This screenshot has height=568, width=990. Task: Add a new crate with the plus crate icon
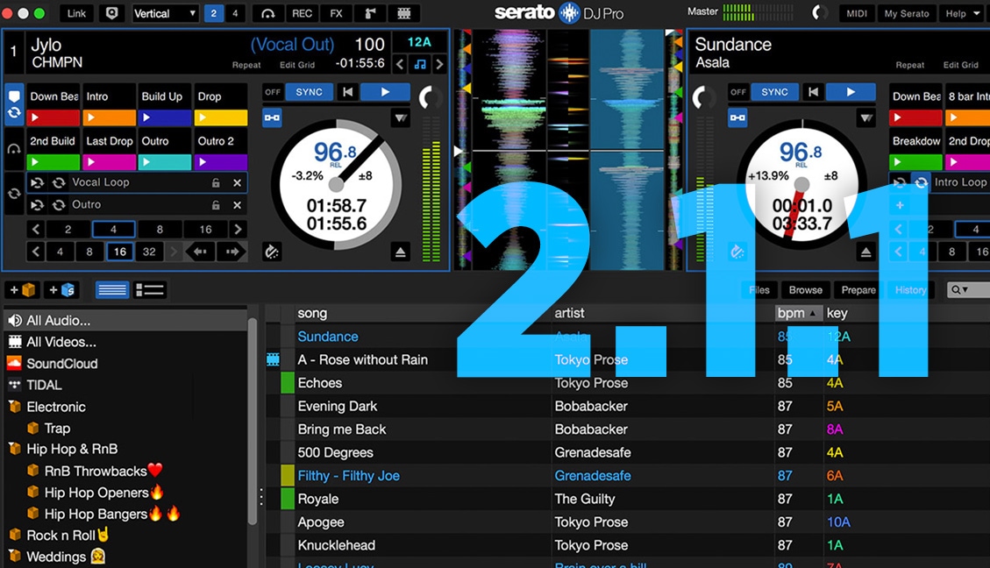click(x=23, y=290)
